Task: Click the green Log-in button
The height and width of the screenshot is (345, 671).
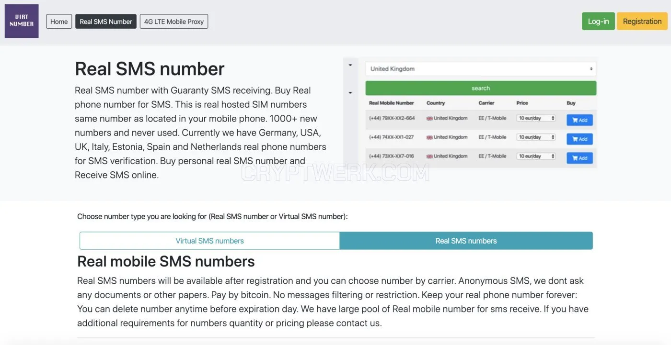Action: pos(598,21)
